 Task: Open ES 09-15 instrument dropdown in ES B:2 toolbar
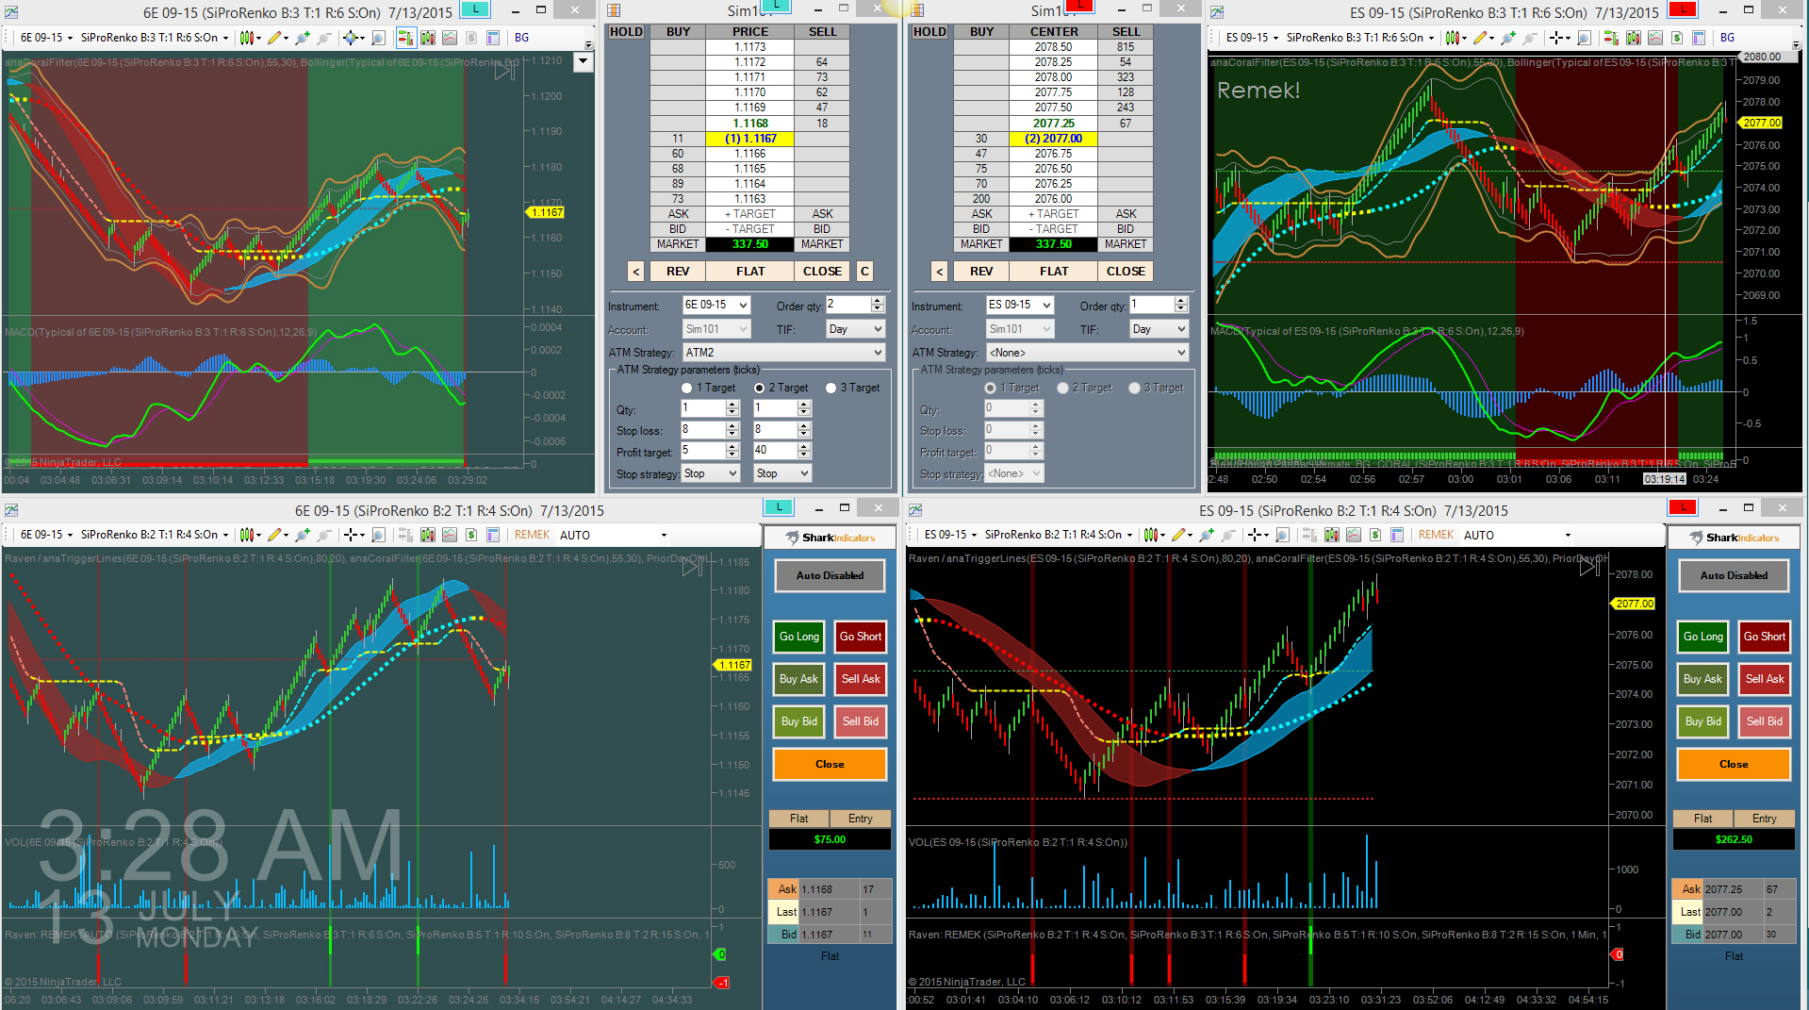[x=950, y=535]
